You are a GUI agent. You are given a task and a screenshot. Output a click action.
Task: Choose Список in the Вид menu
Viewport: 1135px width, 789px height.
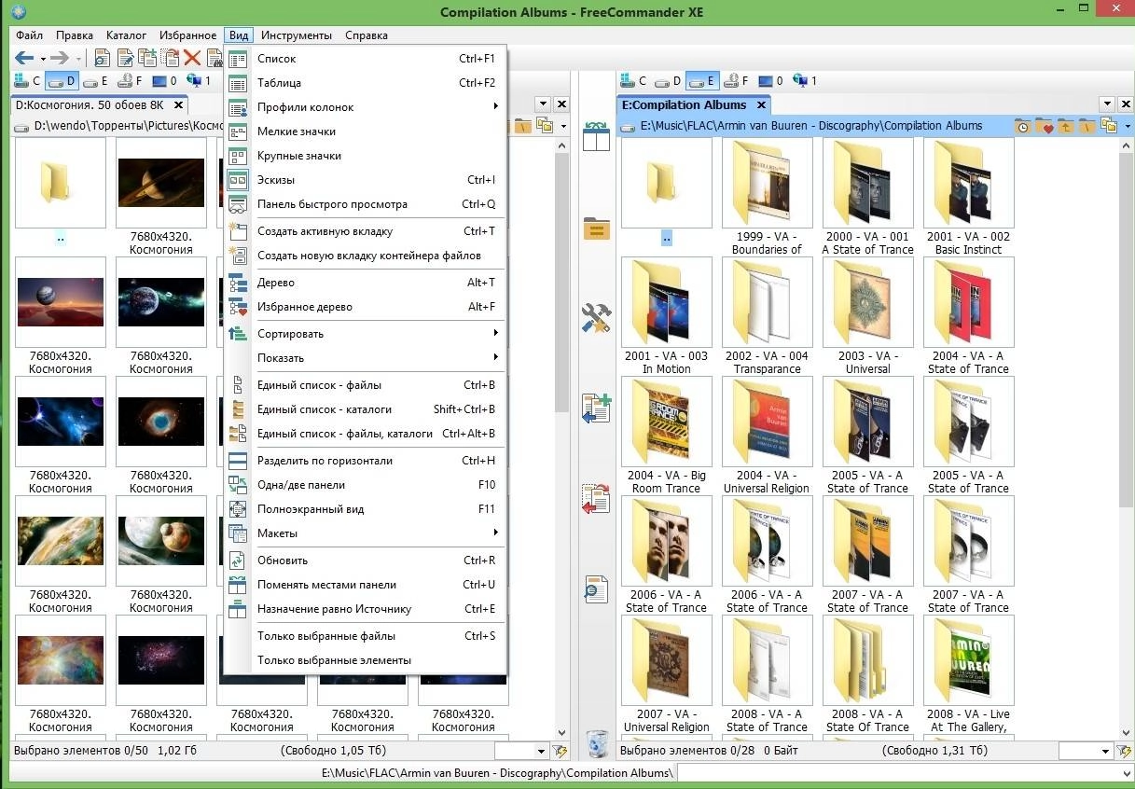366,59
